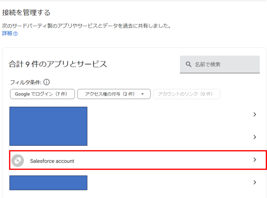
Task: Expand chevron of row below Salesforce account
Action: pyautogui.click(x=255, y=182)
